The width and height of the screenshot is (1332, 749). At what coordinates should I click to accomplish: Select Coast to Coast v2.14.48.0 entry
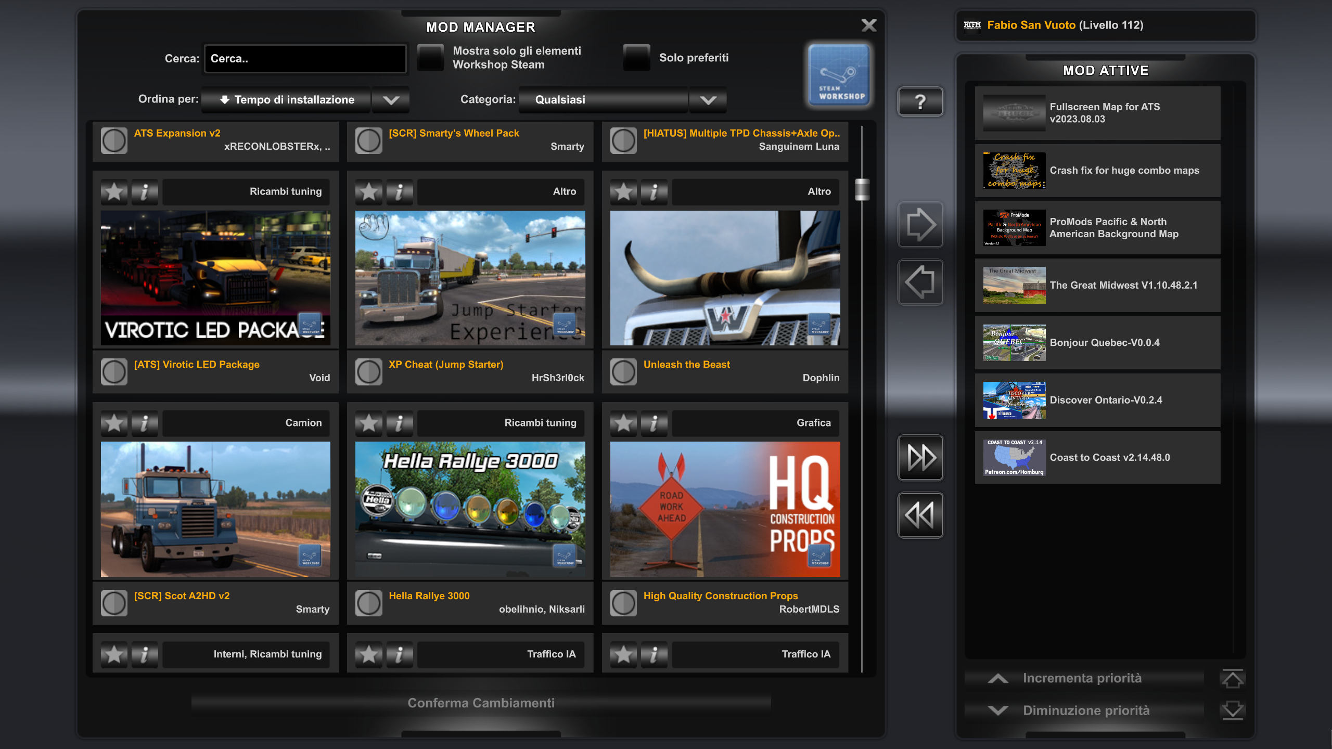[x=1097, y=458]
